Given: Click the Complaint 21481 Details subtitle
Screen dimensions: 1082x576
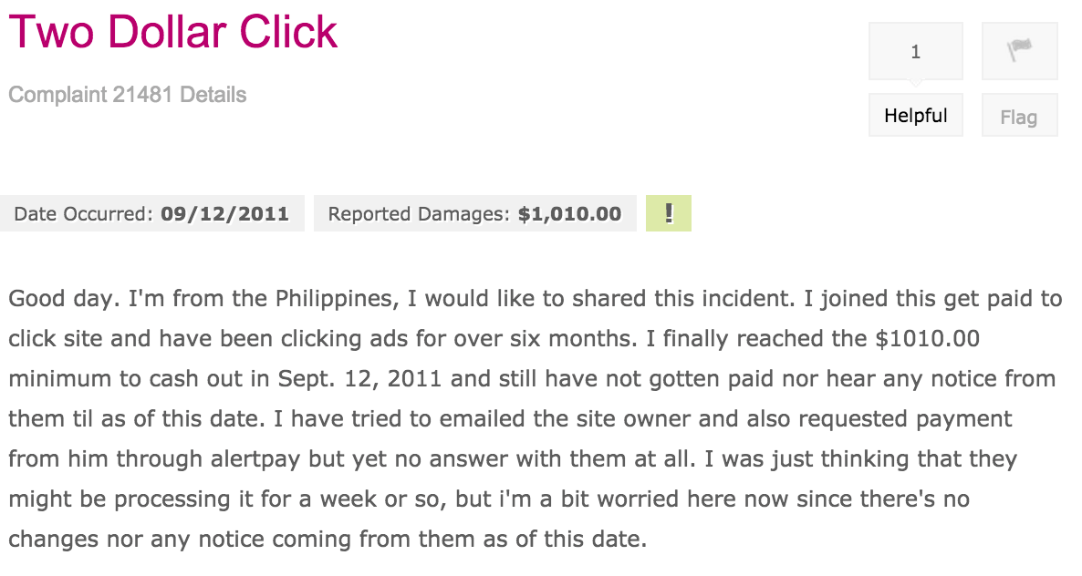Looking at the screenshot, I should [127, 95].
